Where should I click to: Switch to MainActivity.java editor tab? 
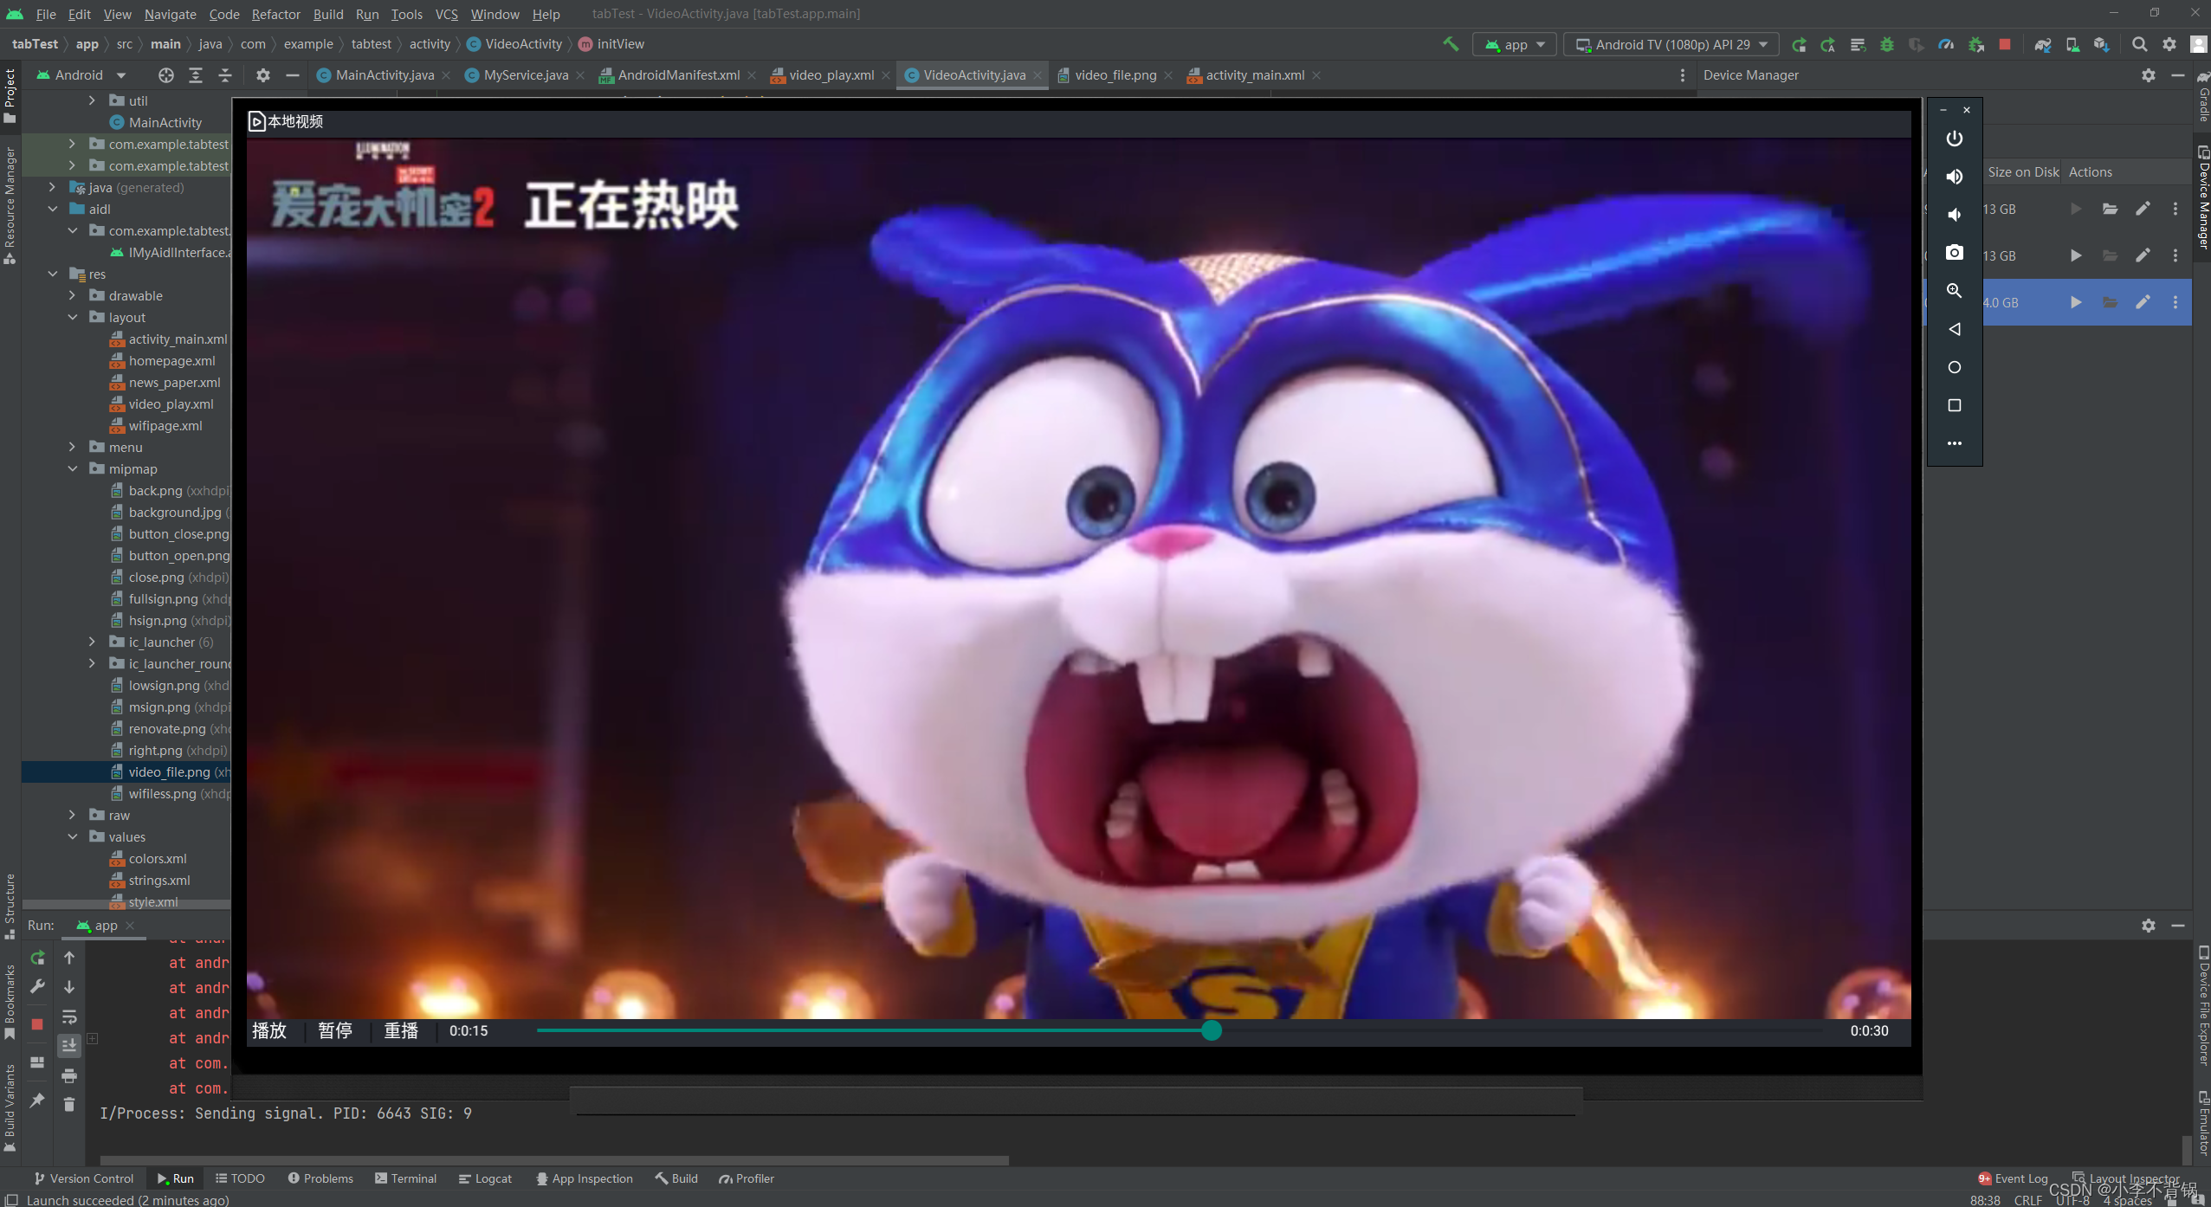pyautogui.click(x=384, y=75)
